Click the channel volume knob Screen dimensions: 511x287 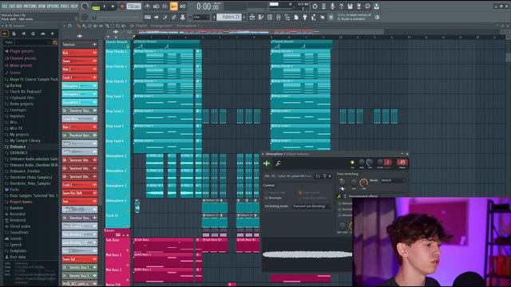pyautogui.click(x=370, y=162)
